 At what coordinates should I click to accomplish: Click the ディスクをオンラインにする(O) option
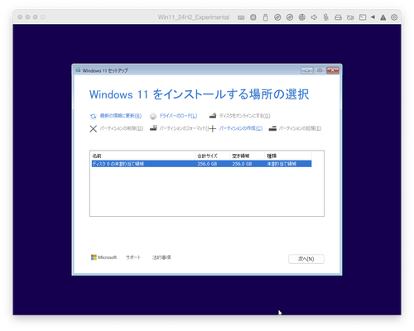pos(244,116)
